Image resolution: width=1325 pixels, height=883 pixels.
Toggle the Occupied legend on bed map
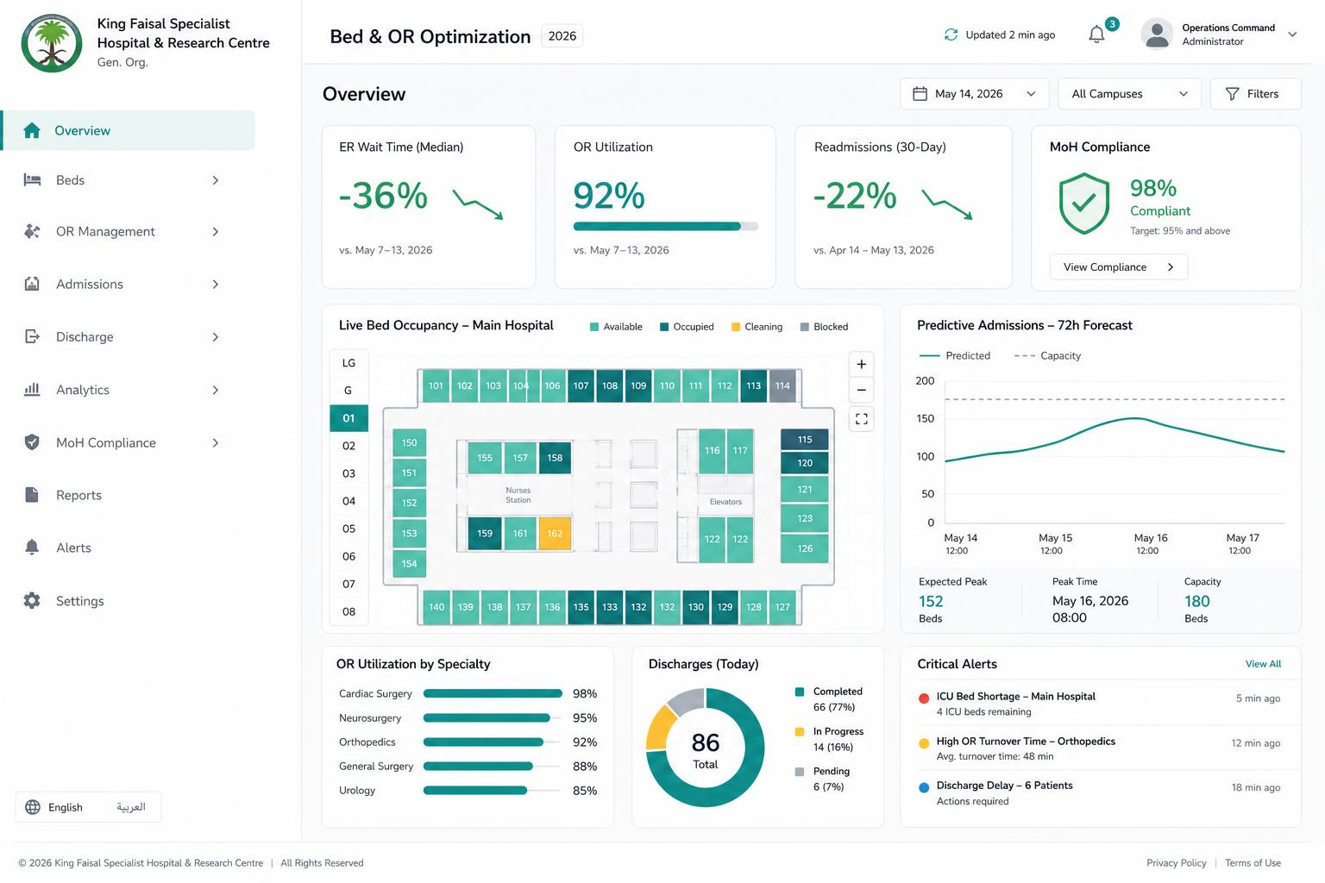687,327
